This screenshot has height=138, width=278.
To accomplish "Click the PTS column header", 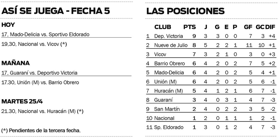I will [190, 27].
